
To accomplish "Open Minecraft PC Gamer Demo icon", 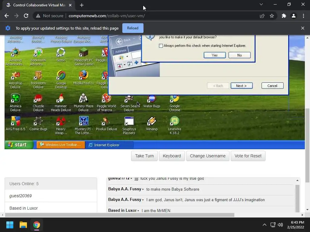I will click(x=84, y=56).
